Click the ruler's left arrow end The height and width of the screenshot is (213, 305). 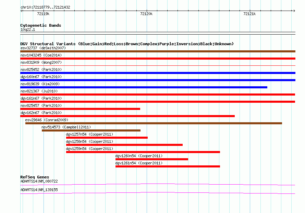click(x=21, y=11)
